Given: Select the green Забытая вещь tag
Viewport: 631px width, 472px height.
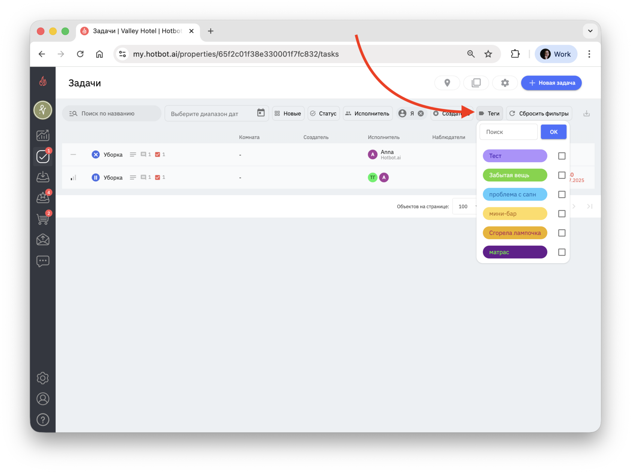Looking at the screenshot, I should point(515,175).
